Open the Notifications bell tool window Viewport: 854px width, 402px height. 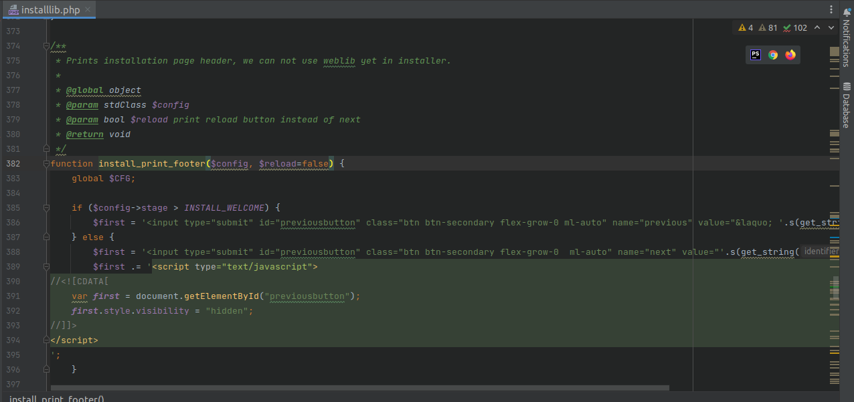846,39
